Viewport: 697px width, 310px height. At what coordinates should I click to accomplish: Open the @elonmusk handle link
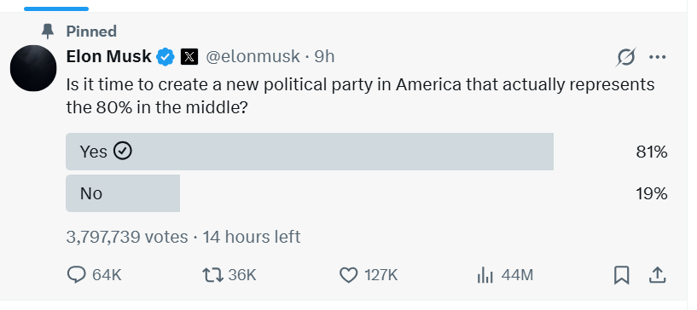coord(253,57)
